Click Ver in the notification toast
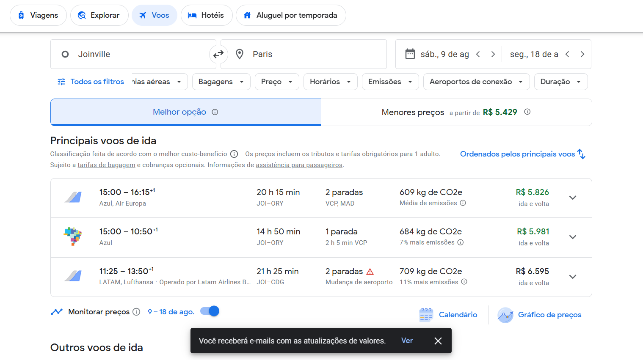643x360 pixels. 407,341
